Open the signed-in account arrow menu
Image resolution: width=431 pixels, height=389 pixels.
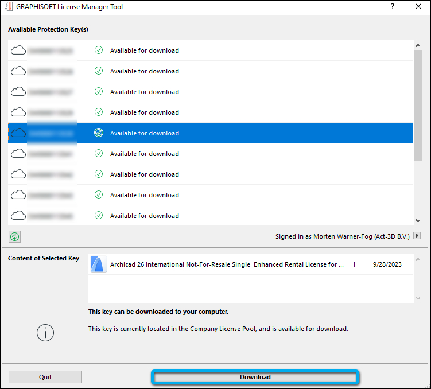[417, 236]
